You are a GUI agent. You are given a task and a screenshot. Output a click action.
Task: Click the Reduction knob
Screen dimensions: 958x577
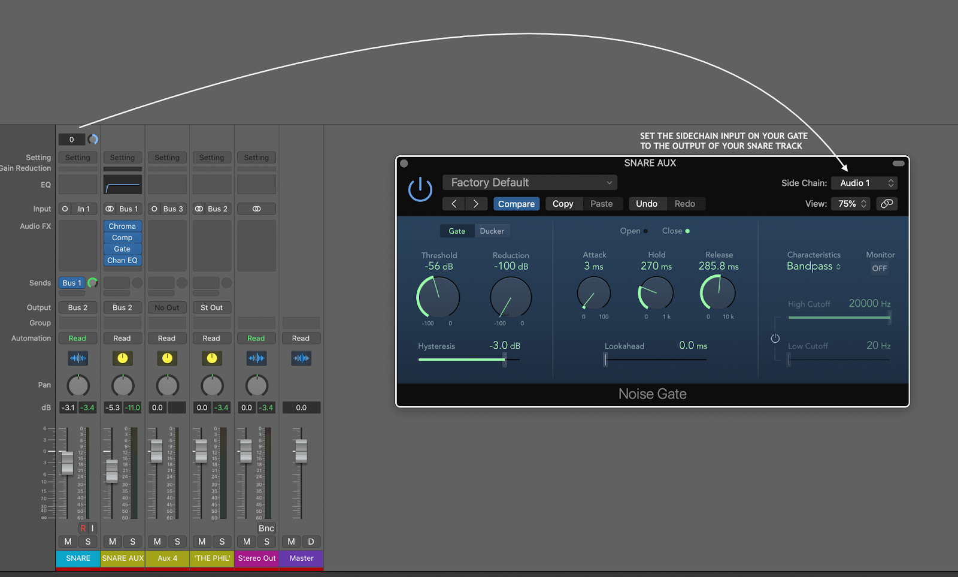(x=511, y=297)
